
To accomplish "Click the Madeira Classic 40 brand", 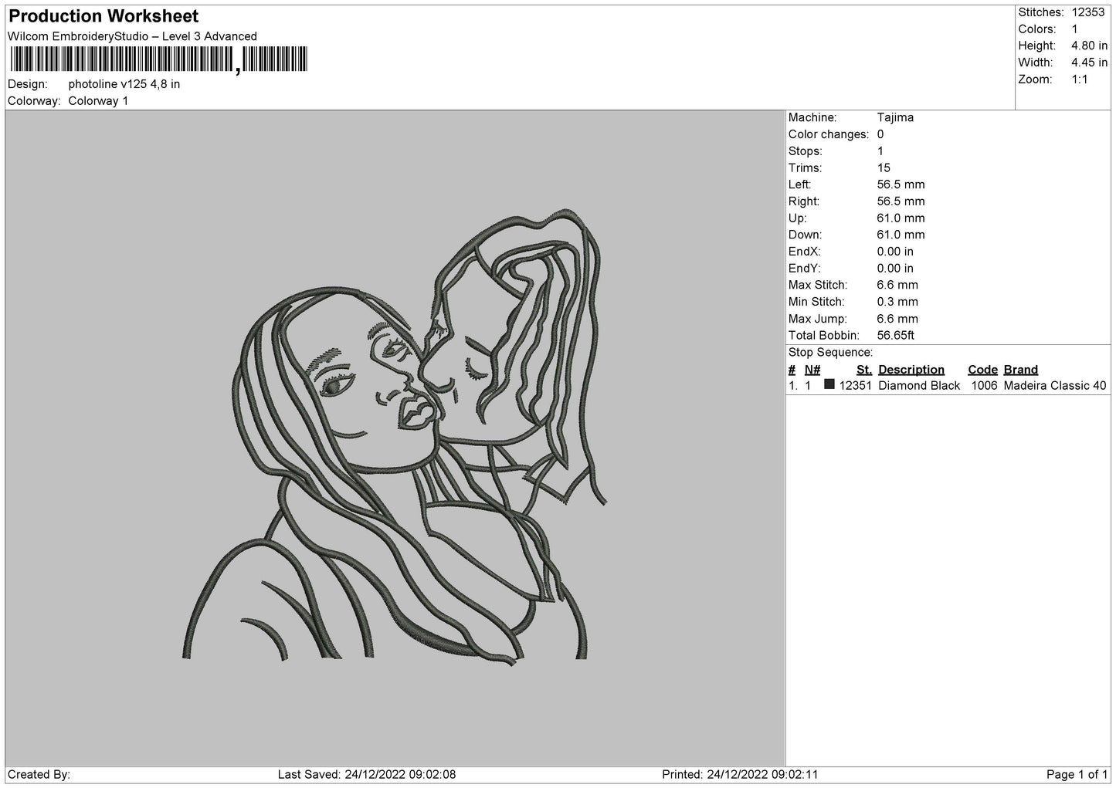I will point(1055,386).
